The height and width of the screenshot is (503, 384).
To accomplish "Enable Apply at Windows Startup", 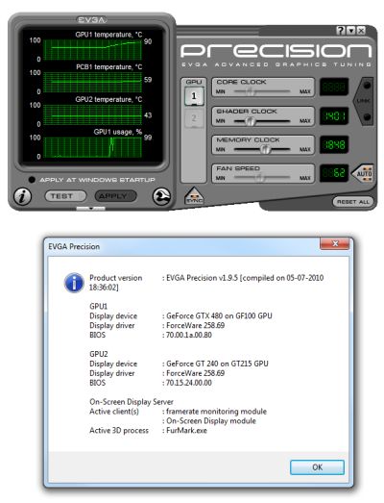I will point(32,180).
